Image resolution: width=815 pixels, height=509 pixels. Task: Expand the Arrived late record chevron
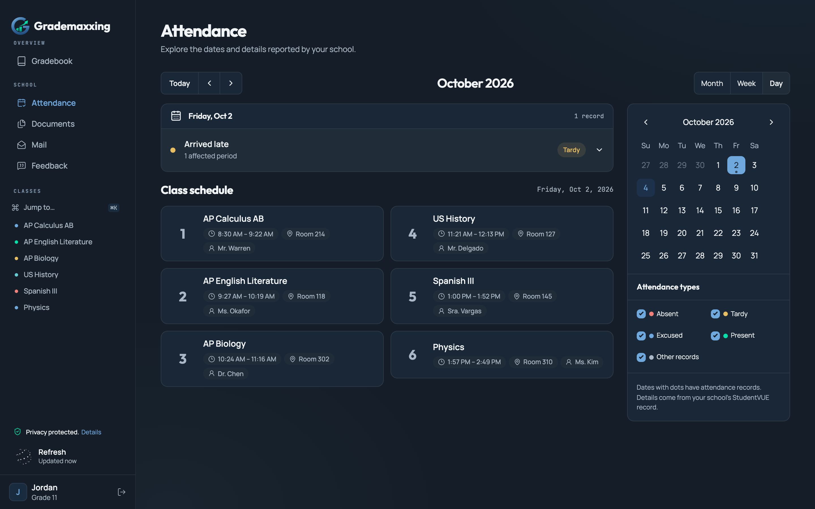[599, 150]
